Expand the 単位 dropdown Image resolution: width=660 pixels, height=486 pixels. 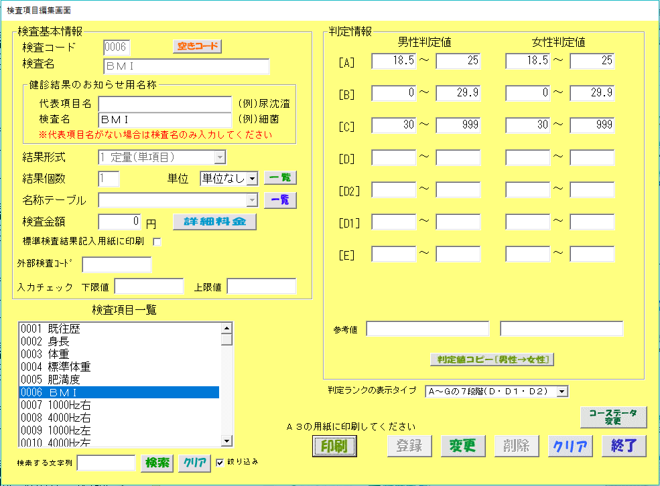tap(252, 179)
